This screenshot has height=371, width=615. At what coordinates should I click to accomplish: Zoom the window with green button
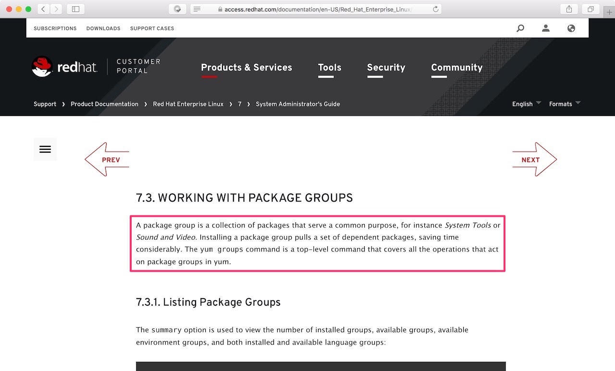tap(28, 9)
